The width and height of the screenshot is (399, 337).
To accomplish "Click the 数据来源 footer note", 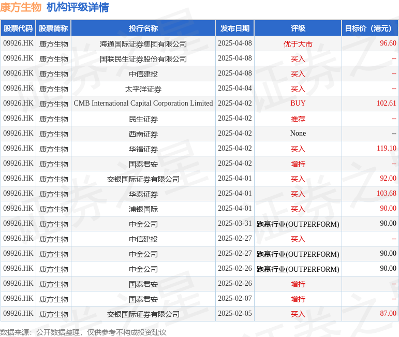I will [83, 332].
